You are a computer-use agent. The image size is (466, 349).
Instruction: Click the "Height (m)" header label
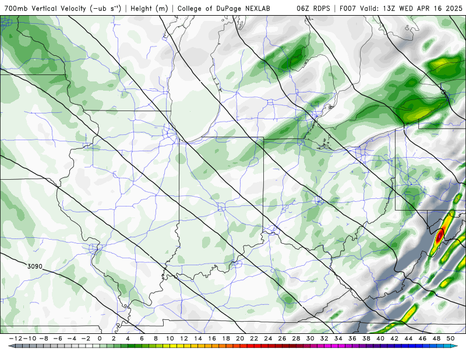click(149, 8)
